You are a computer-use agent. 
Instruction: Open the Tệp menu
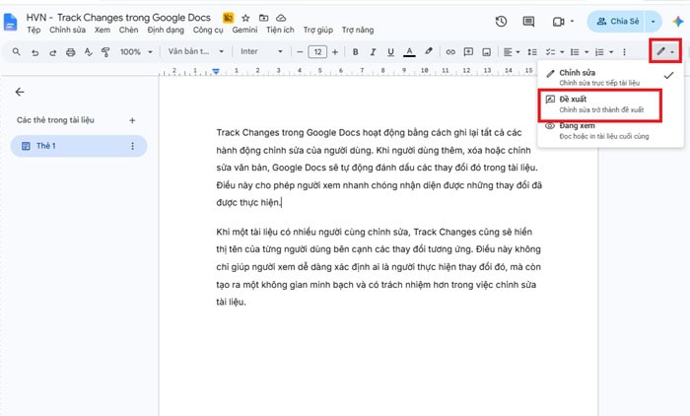pos(34,30)
